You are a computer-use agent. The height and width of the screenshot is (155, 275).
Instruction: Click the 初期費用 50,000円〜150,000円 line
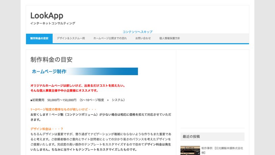[x=78, y=100]
